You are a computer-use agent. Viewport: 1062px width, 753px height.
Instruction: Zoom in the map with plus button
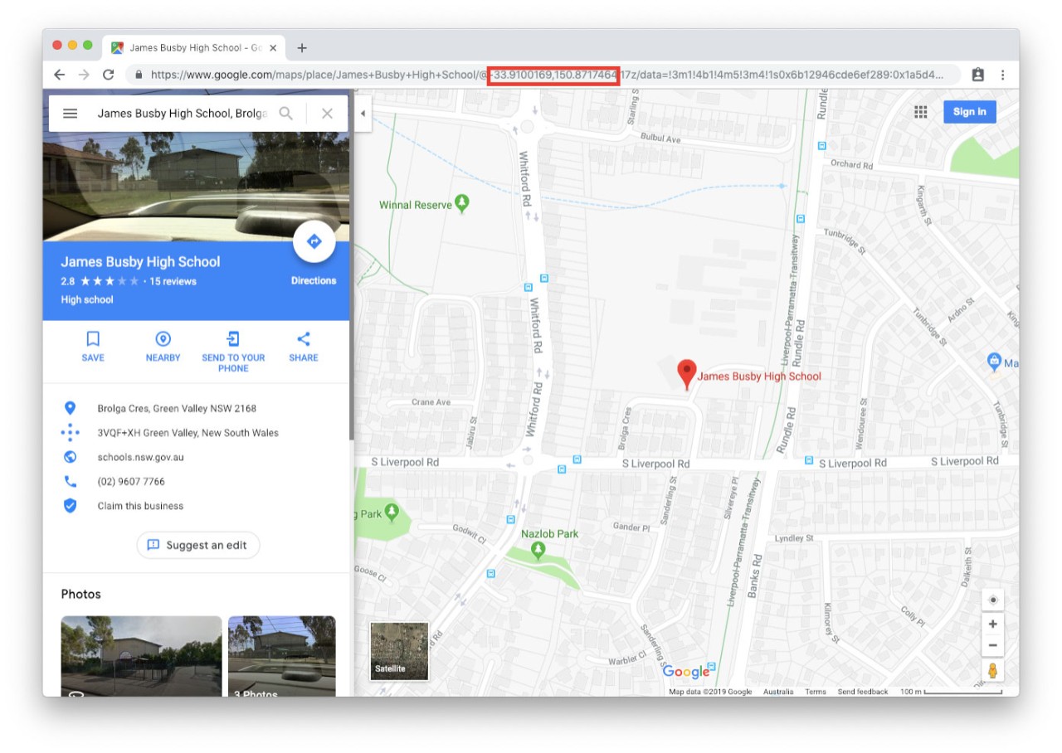(993, 624)
